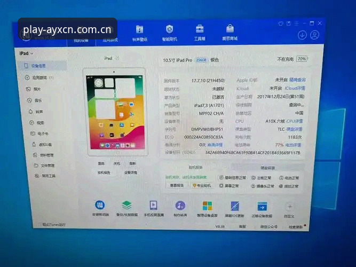Launch 整理设备桌面 organize desktop tool
Viewport: 356px width, 267px height.
(x=207, y=209)
